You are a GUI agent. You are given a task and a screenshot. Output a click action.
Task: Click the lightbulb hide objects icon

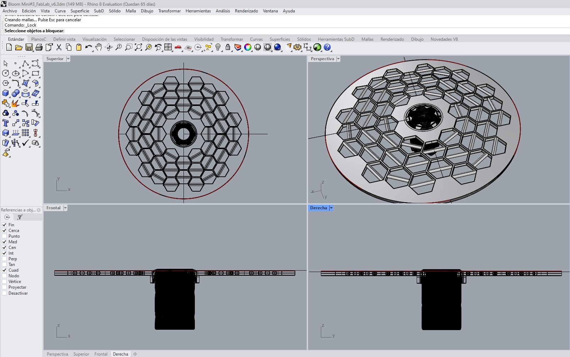coord(218,47)
